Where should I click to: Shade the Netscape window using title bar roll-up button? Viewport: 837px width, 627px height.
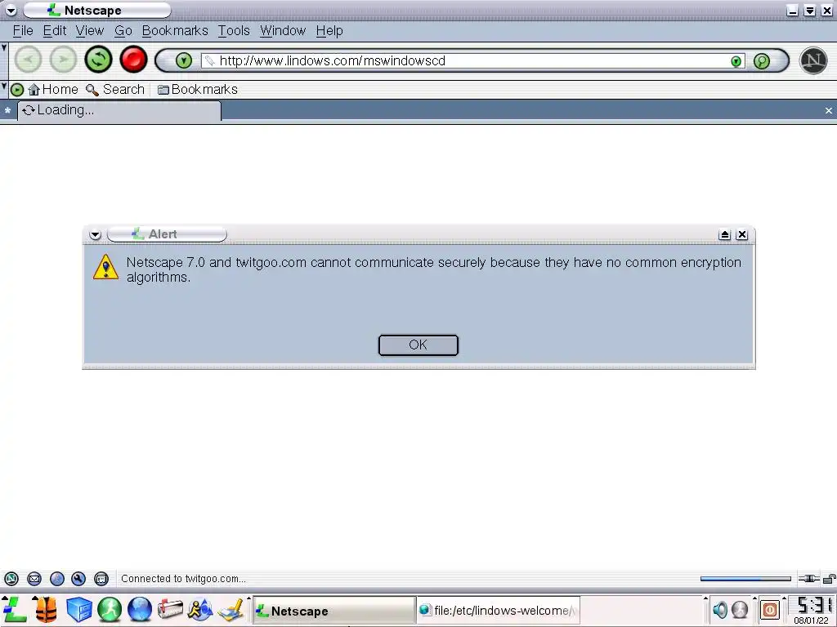(810, 10)
